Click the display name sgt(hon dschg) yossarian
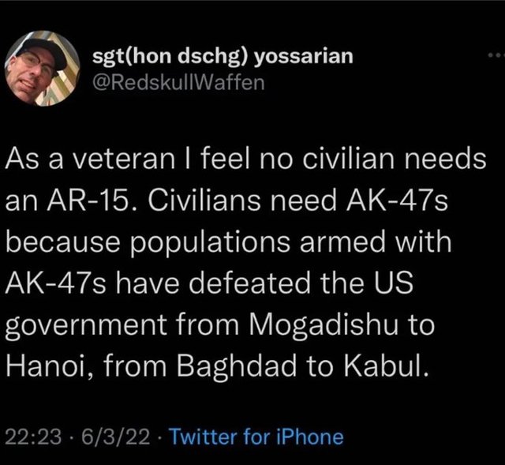Image resolution: width=505 pixels, height=465 pixels. point(223,56)
